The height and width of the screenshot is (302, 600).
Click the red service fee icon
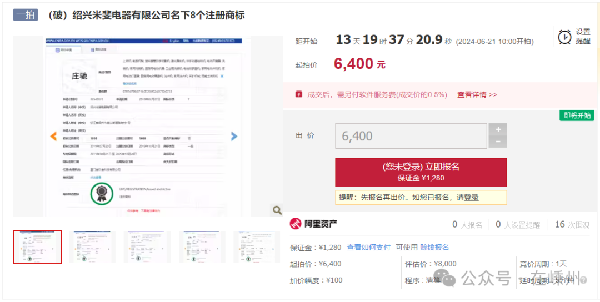(299, 94)
